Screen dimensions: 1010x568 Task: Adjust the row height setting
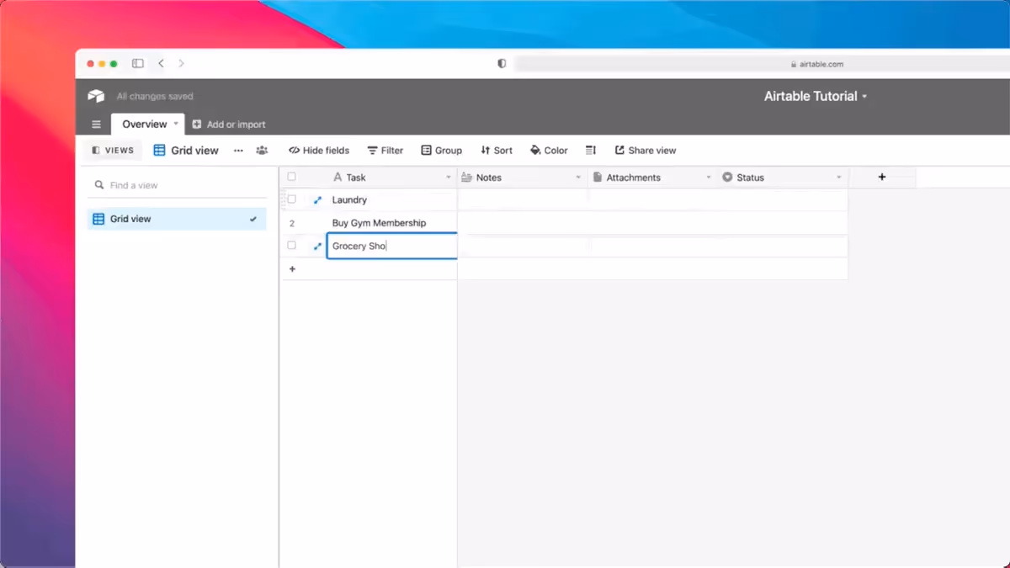pyautogui.click(x=590, y=150)
